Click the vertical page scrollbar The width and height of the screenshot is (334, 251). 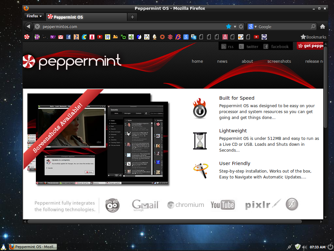[325, 87]
